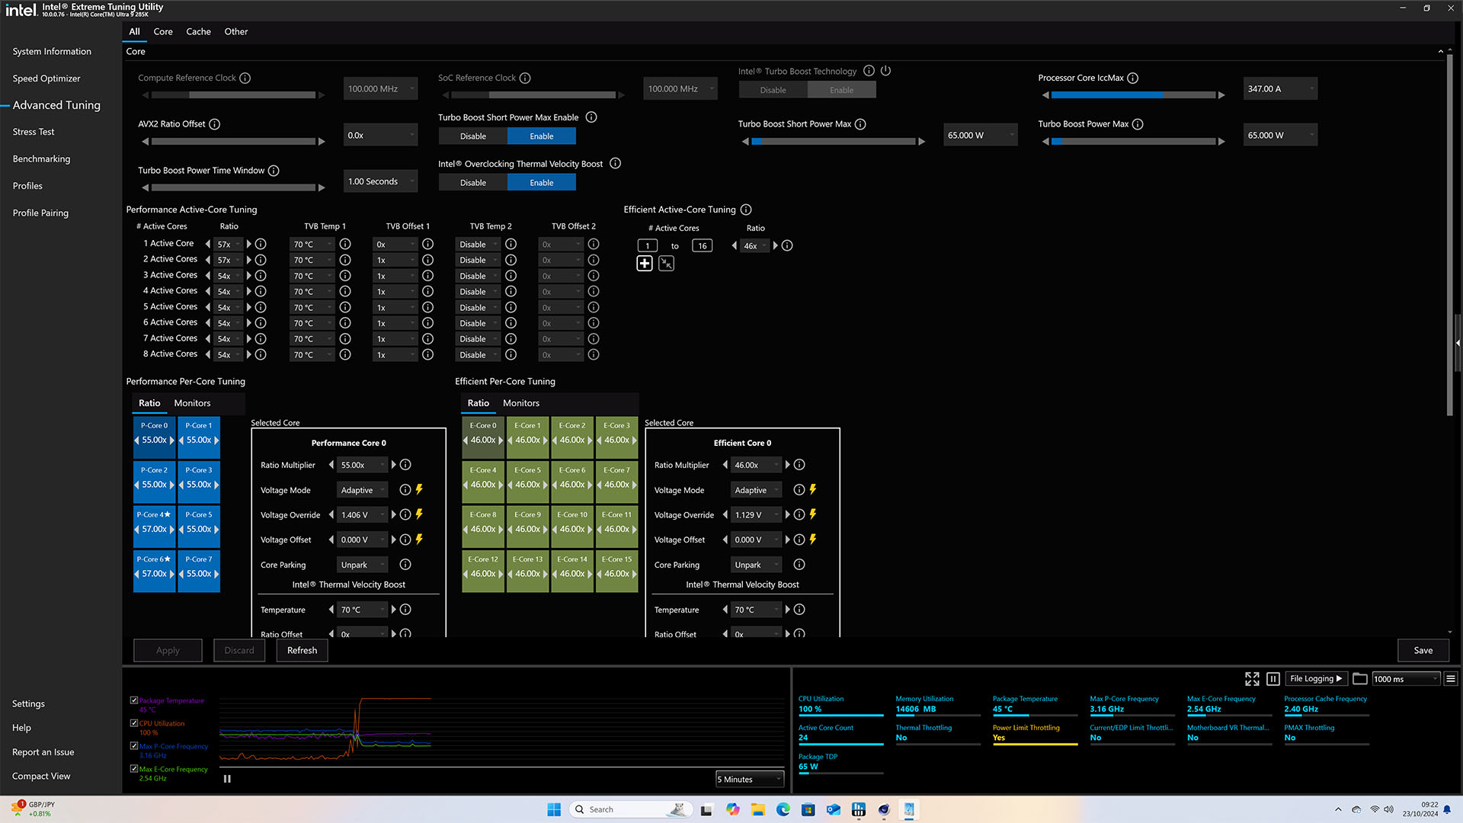Click the Save button
Viewport: 1463px width, 823px height.
1423,650
